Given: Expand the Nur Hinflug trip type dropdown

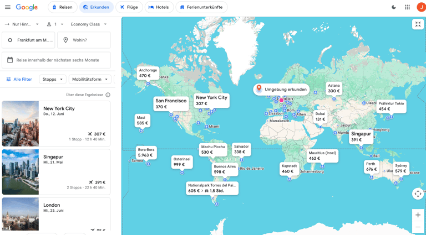Looking at the screenshot, I should tap(22, 24).
